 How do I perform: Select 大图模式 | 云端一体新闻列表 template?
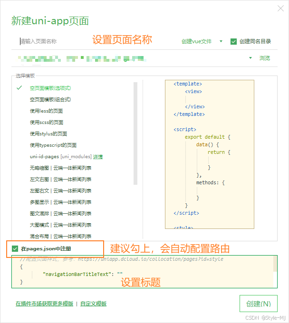click(x=60, y=225)
